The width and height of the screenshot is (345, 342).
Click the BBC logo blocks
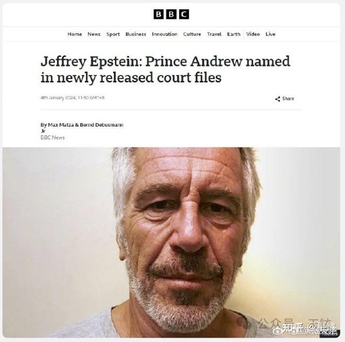pyautogui.click(x=171, y=15)
